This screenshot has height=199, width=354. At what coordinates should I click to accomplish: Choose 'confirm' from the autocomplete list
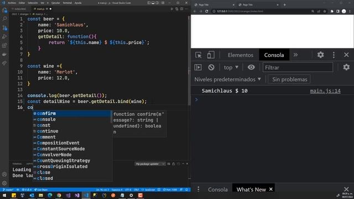pos(72,113)
